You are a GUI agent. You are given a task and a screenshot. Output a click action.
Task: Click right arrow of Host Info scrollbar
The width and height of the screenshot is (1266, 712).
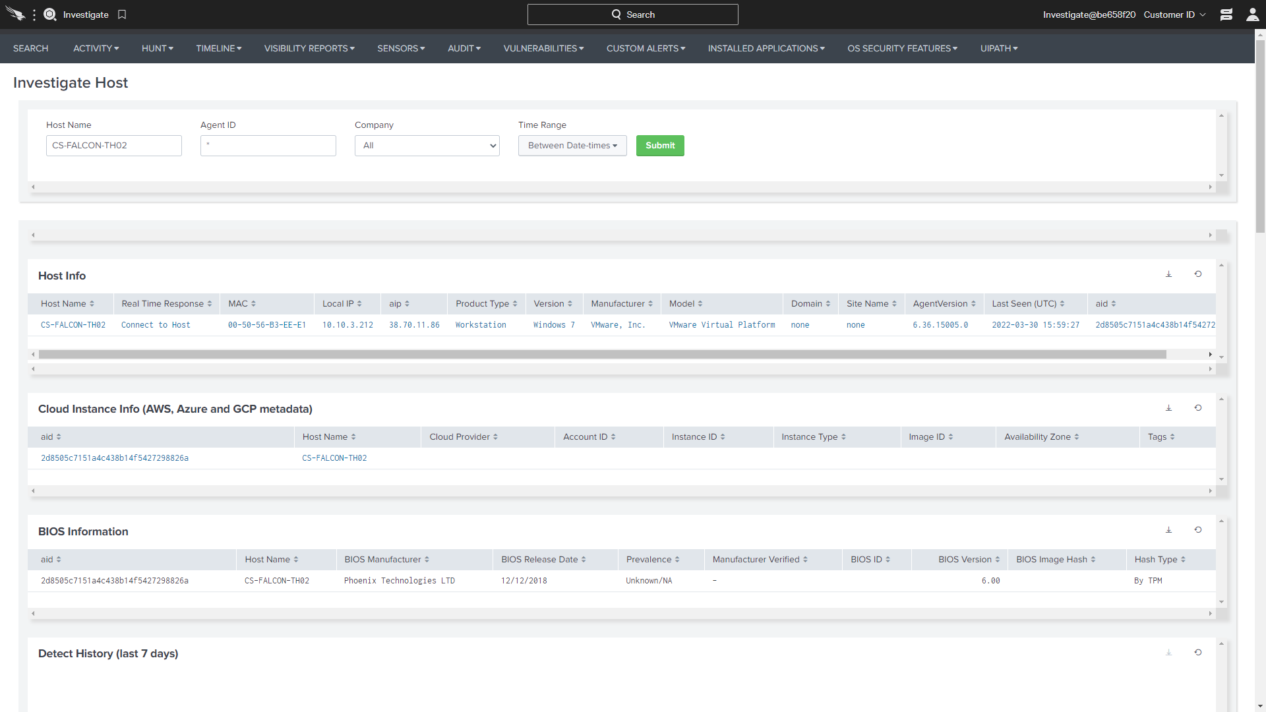click(1211, 355)
